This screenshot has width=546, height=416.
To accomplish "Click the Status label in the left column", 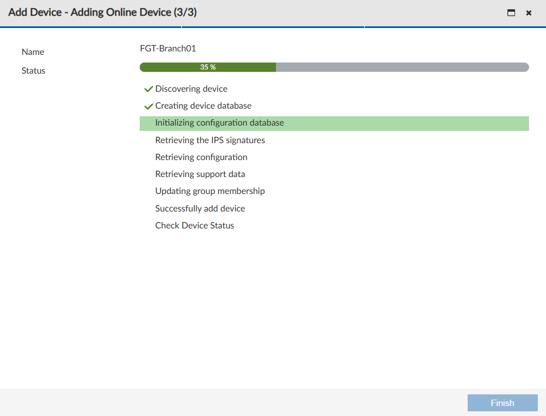I will click(33, 71).
